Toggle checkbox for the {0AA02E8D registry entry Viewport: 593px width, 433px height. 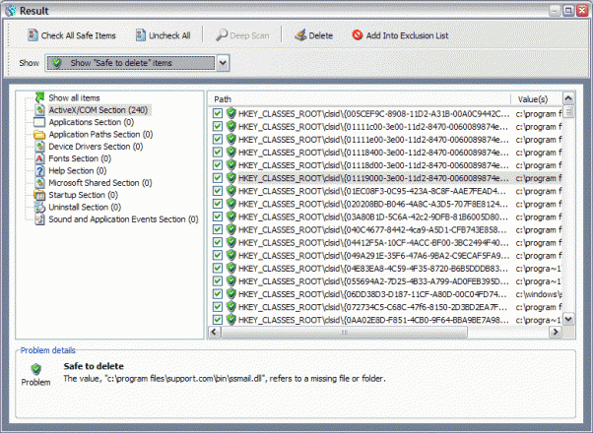pos(218,319)
